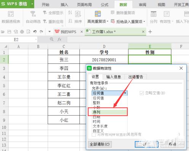Click the 全部清除(C) button
The width and height of the screenshot is (189, 151).
pyautogui.click(x=100, y=144)
